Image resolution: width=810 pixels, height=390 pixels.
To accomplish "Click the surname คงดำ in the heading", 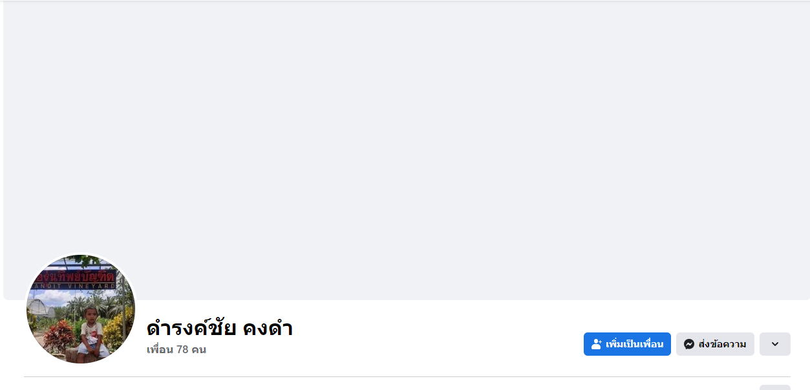I will tap(268, 329).
